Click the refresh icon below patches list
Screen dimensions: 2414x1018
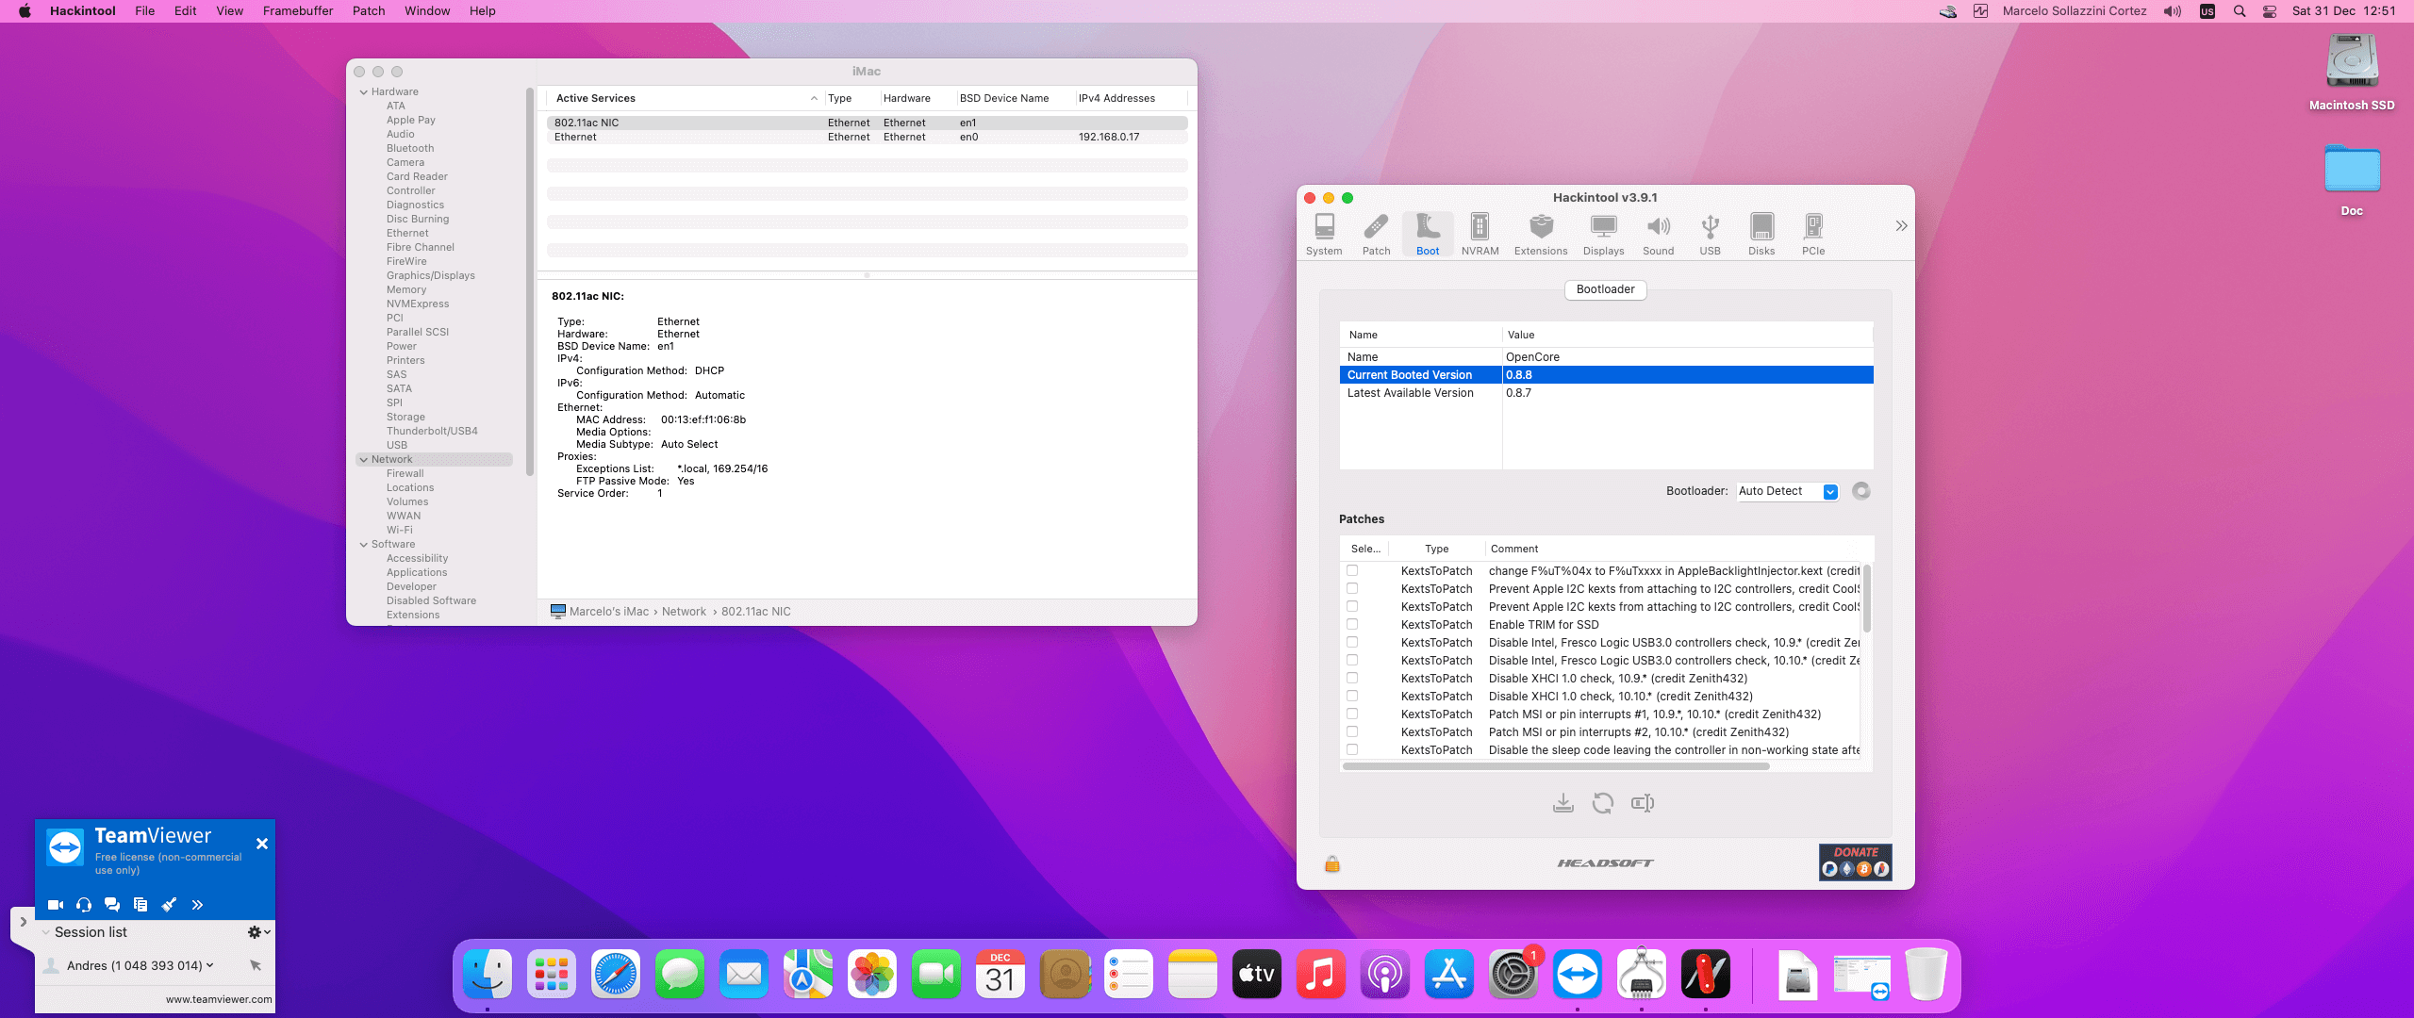tap(1602, 803)
